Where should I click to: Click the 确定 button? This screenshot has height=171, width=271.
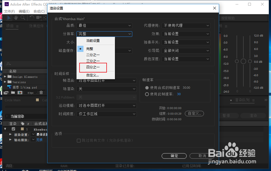[174, 156]
